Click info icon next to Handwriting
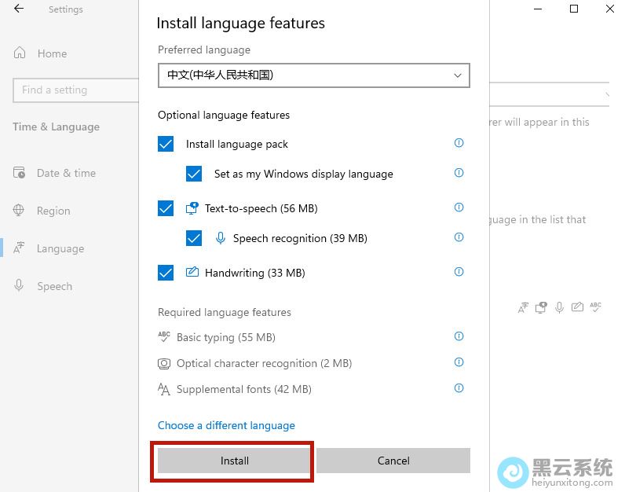 click(459, 272)
